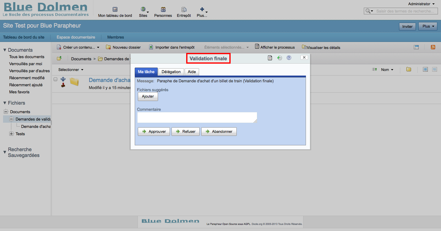Select the Ma tâche tab

click(146, 72)
